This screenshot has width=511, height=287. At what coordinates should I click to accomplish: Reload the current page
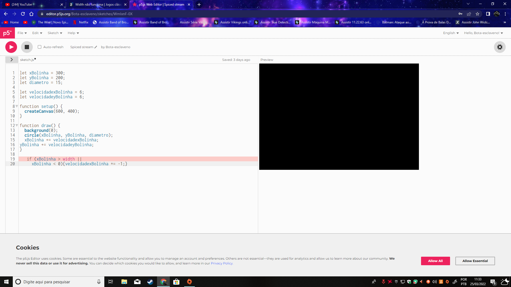pos(23,14)
